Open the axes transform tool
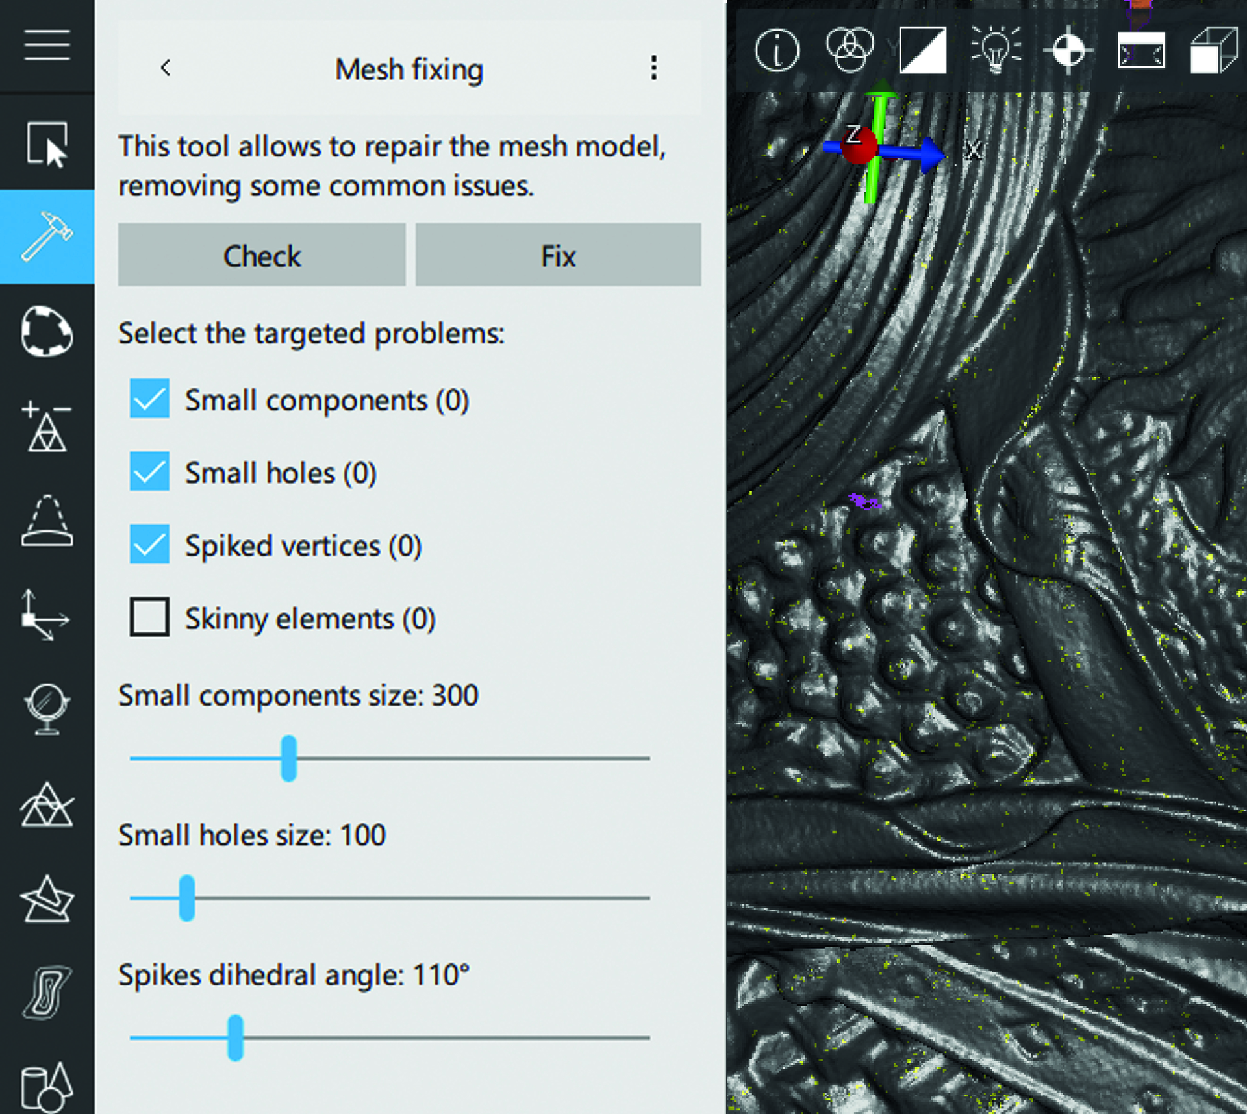The width and height of the screenshot is (1247, 1114). 44,615
